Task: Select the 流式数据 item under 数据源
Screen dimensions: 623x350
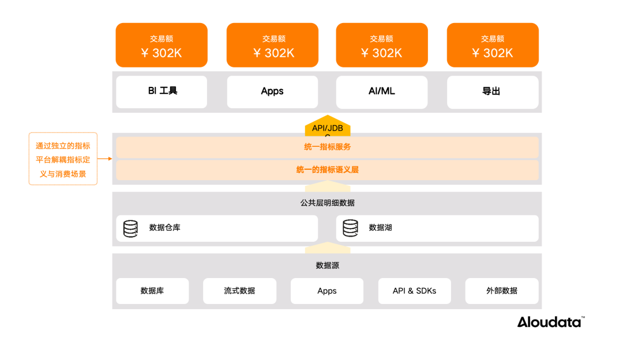Action: 239,291
